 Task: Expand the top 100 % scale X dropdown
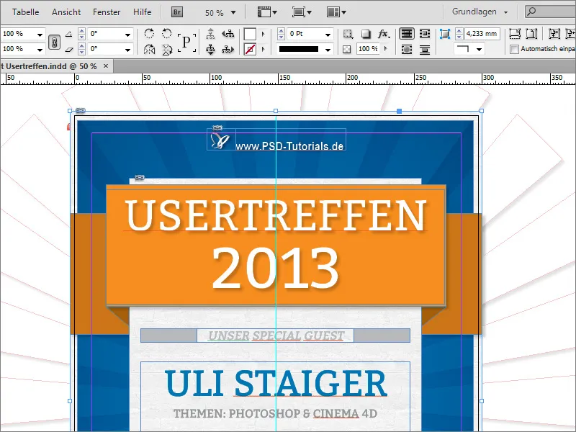[x=40, y=35]
